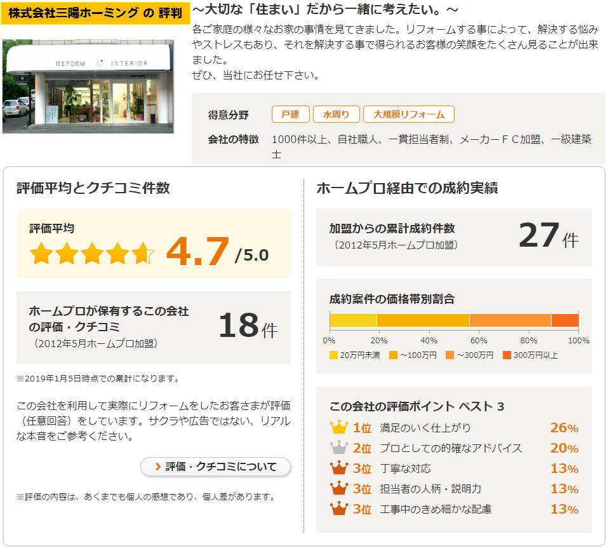Image resolution: width=607 pixels, height=548 pixels.
Task: Click the dark orange 300万円以上 bar segment
Action: point(565,320)
